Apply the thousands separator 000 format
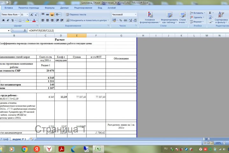Image resolution: width=229 pixels, height=153 pixels. [x=125, y=20]
